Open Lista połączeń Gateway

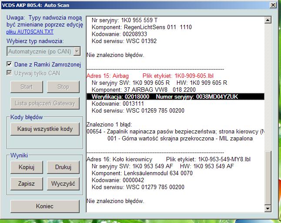click(45, 103)
